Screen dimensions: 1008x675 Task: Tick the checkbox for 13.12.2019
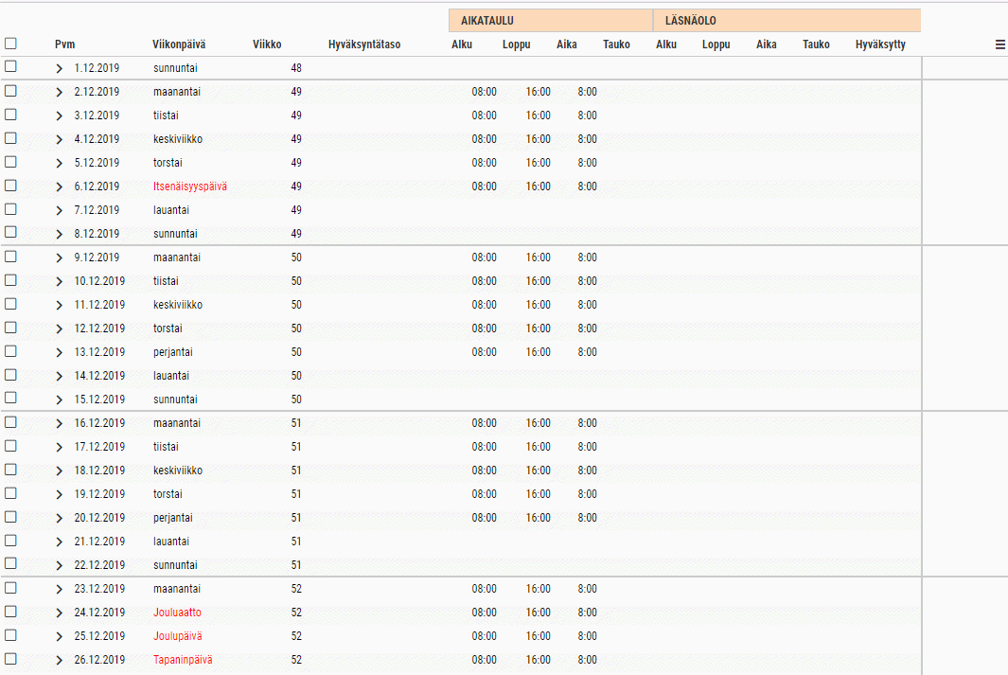click(x=11, y=351)
